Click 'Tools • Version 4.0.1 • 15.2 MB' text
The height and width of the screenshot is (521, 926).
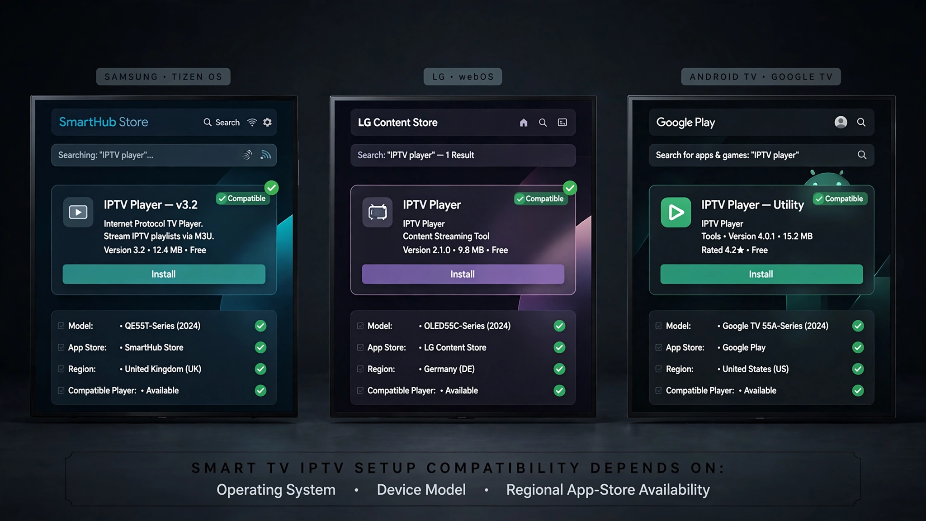pyautogui.click(x=757, y=236)
